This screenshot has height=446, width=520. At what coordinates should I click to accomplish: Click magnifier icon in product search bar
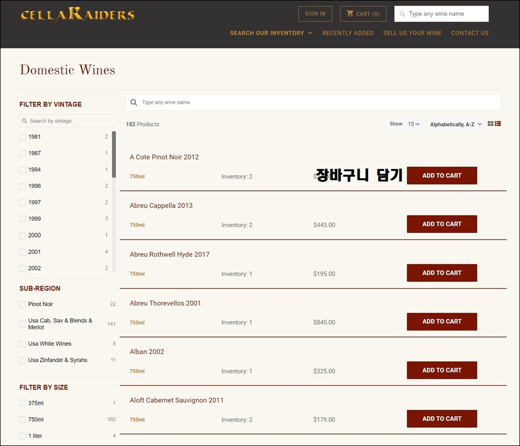pyautogui.click(x=134, y=102)
